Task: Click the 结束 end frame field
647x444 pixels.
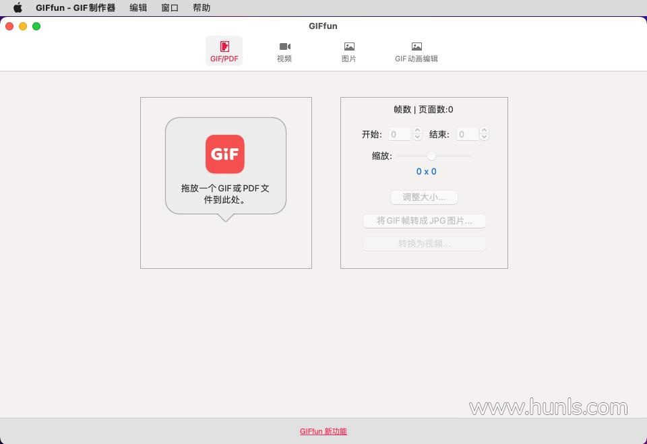Action: point(468,134)
